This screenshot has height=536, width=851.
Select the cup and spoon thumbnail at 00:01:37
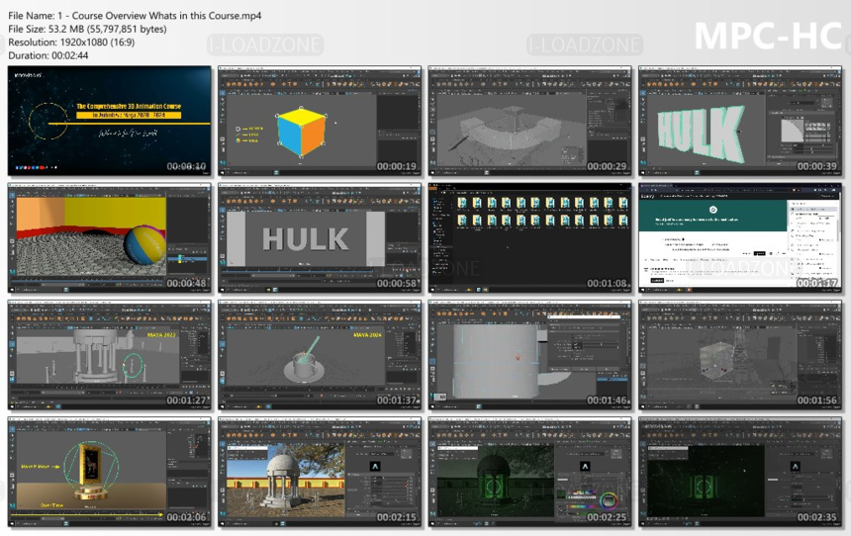320,355
